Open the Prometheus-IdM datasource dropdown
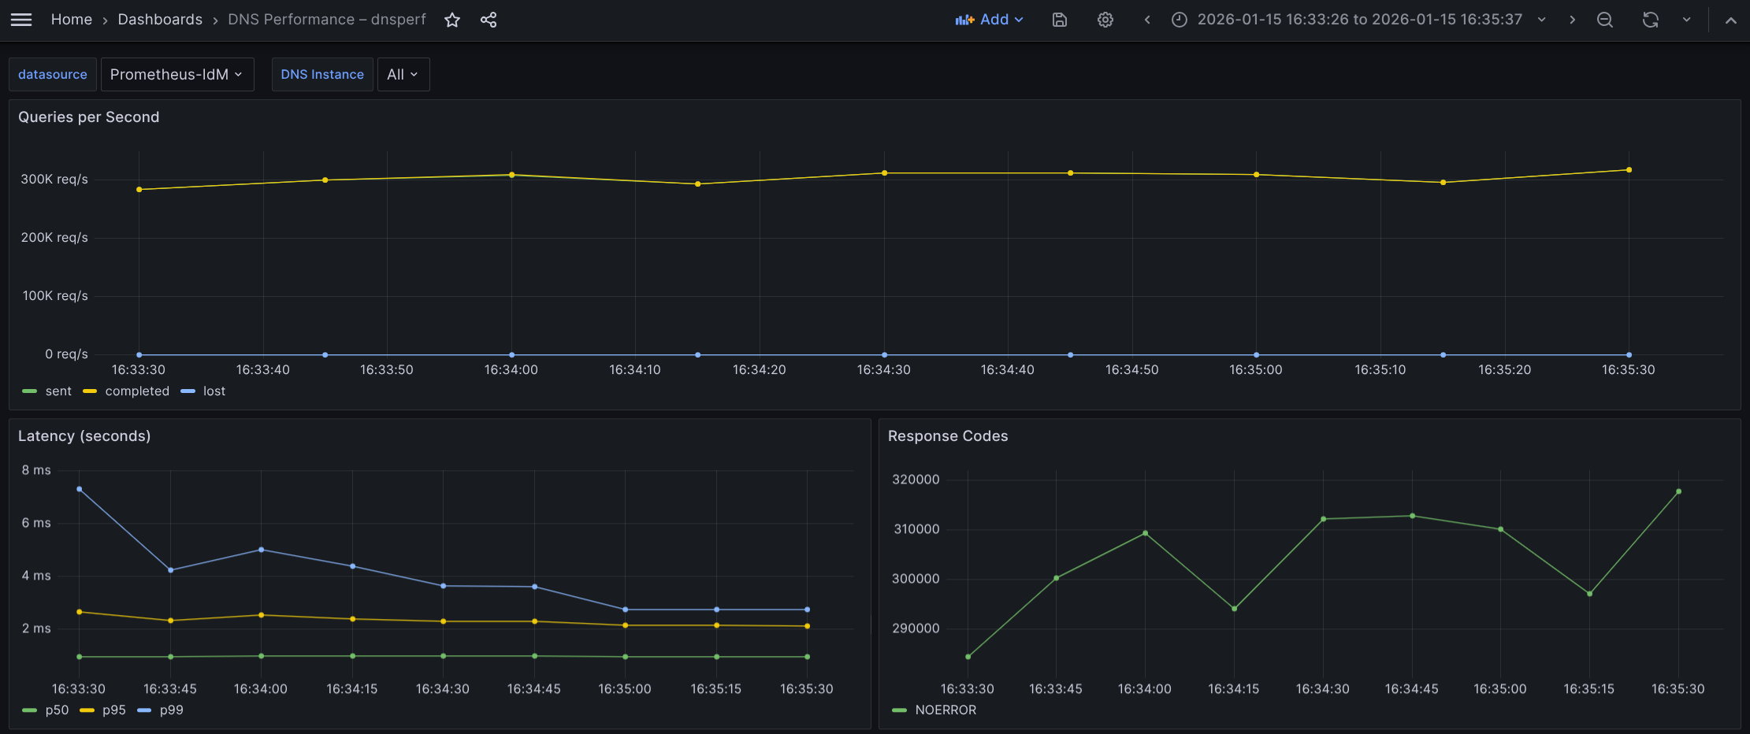This screenshot has height=734, width=1750. tap(177, 75)
